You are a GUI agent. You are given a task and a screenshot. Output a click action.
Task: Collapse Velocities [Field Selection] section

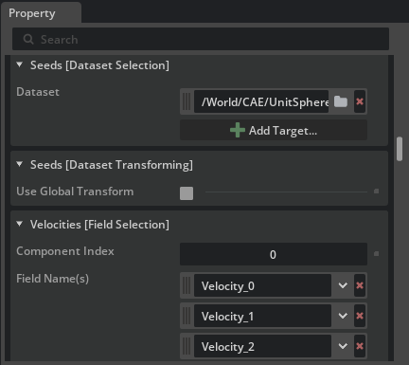click(x=20, y=224)
